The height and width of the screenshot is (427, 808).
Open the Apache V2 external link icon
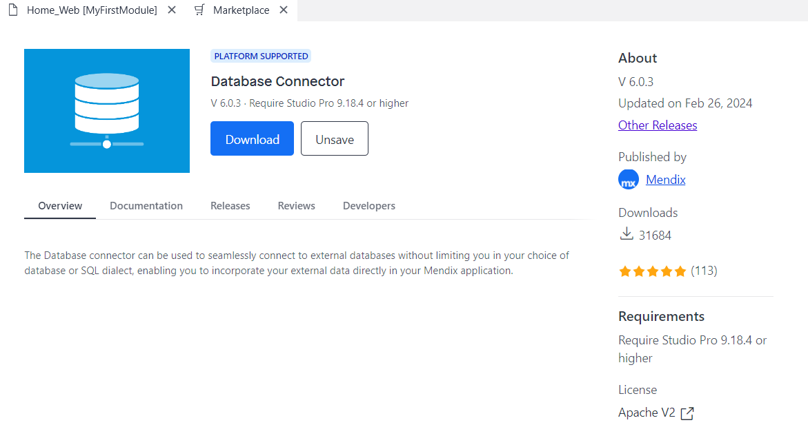(687, 413)
